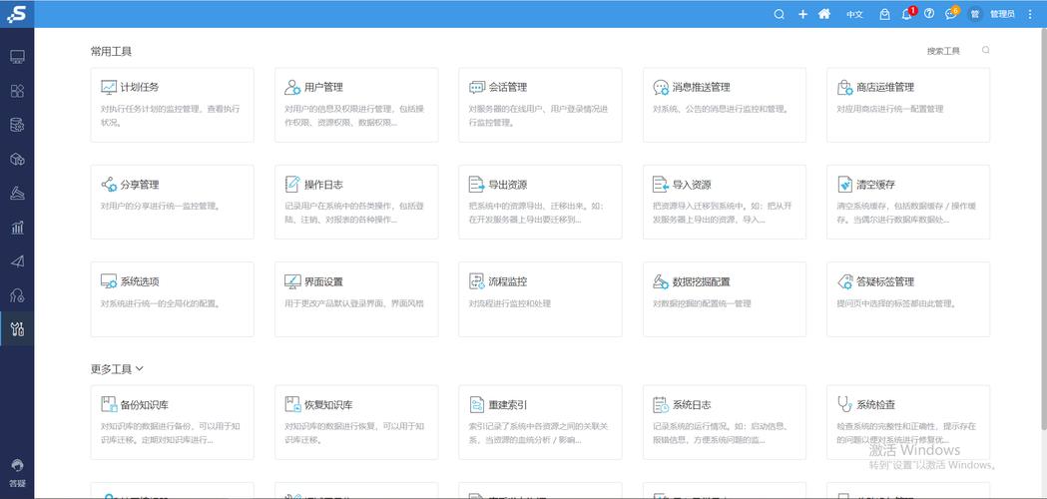Open global search magnifier in top bar
1047x499 pixels.
[x=779, y=14]
